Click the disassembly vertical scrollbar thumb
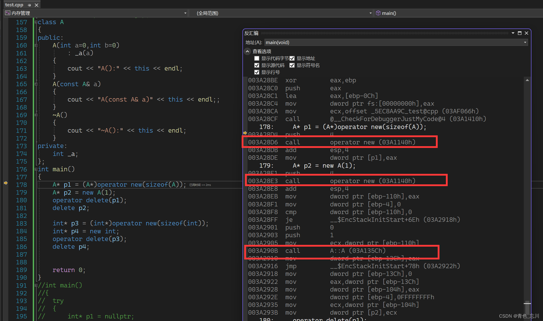Image resolution: width=543 pixels, height=321 pixels. tap(527, 308)
